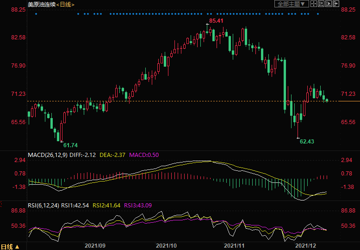Click the RSI(6,12,24) indicator label
The width and height of the screenshot is (360, 250).
[44, 205]
